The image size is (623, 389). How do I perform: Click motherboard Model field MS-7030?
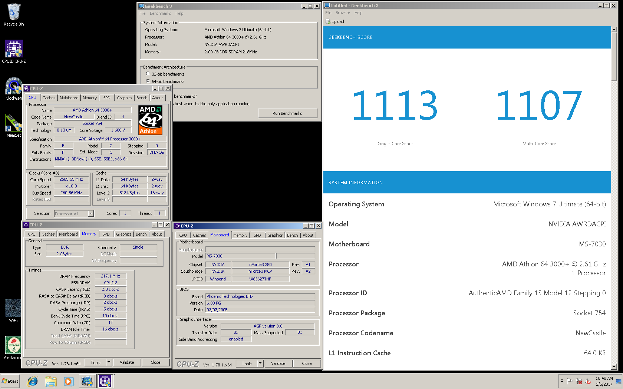pyautogui.click(x=240, y=256)
